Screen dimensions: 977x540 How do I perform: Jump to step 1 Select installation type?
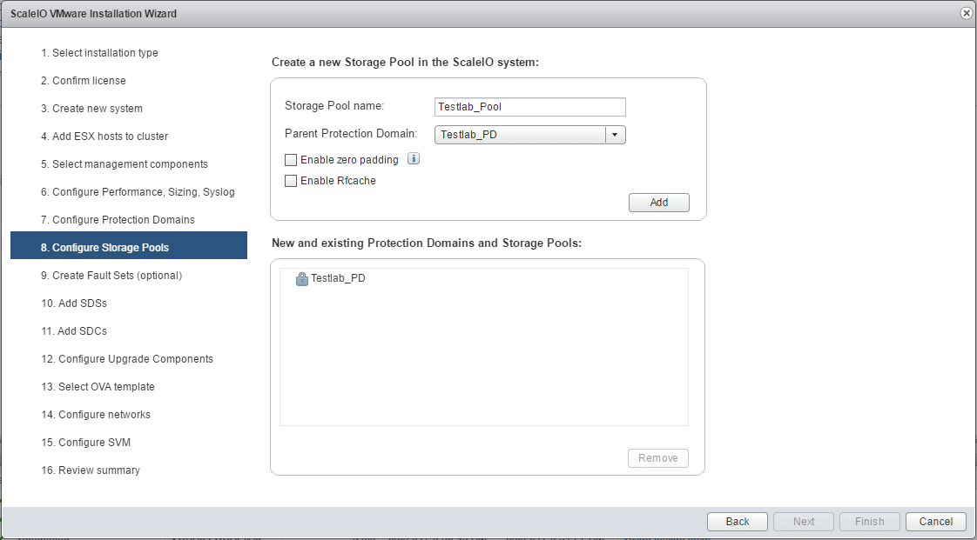(x=99, y=53)
